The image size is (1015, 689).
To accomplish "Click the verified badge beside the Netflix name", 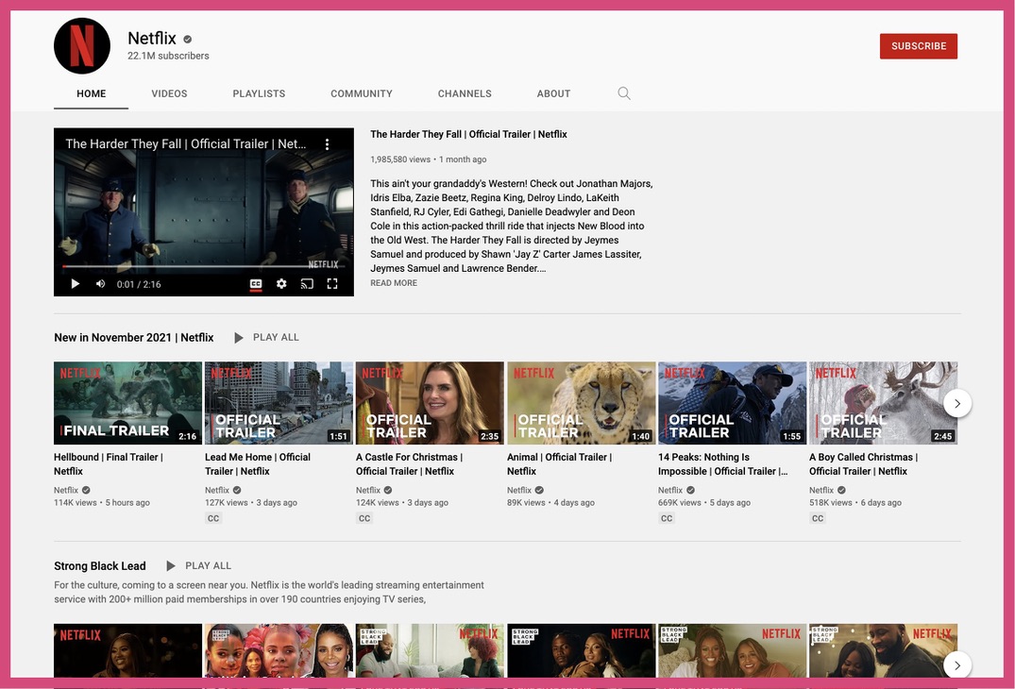I will (x=187, y=39).
